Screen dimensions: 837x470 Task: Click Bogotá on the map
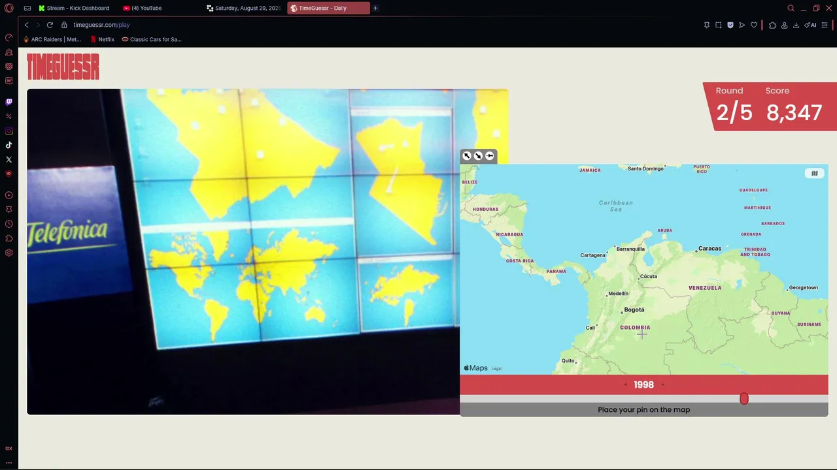click(634, 310)
